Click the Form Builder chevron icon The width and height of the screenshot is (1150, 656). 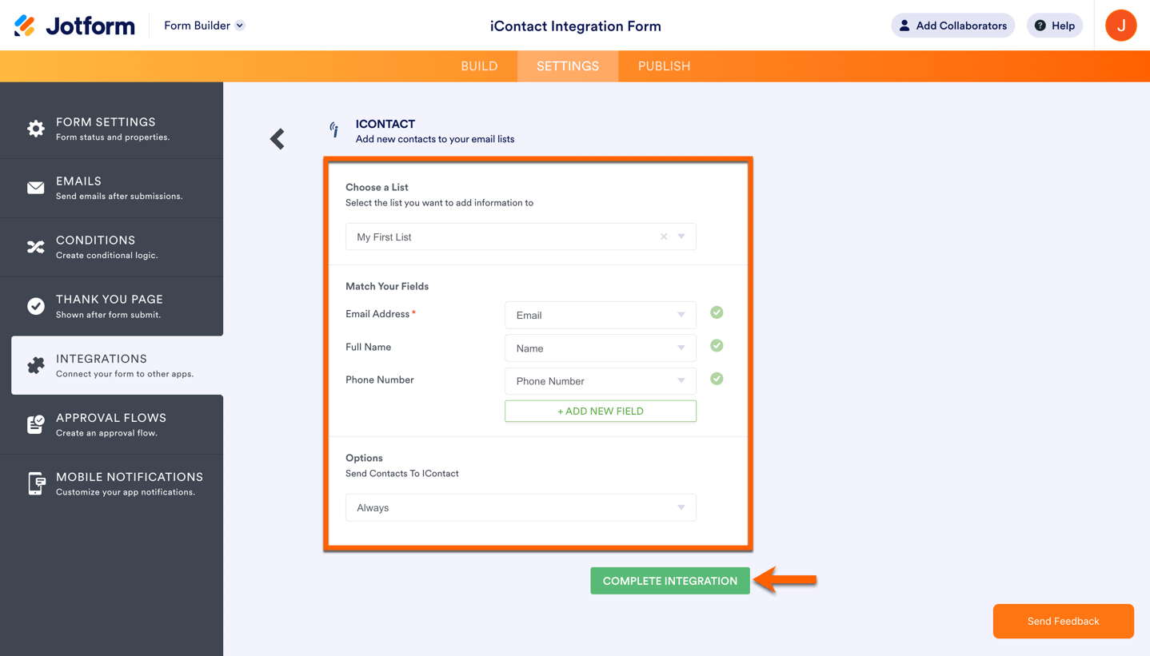[x=240, y=26]
